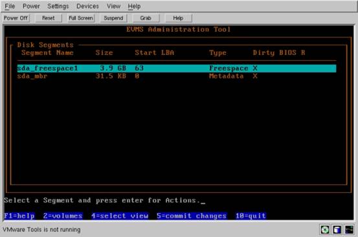The image size is (358, 237).
Task: Click the Start LBA column header
Action: click(x=154, y=52)
